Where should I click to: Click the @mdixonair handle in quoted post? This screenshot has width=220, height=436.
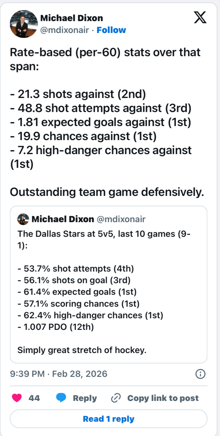pyautogui.click(x=121, y=219)
